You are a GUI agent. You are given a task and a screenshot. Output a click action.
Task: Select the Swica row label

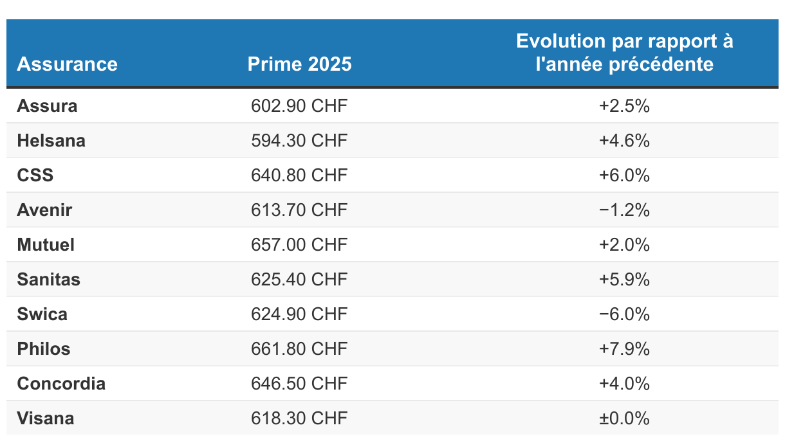click(42, 314)
